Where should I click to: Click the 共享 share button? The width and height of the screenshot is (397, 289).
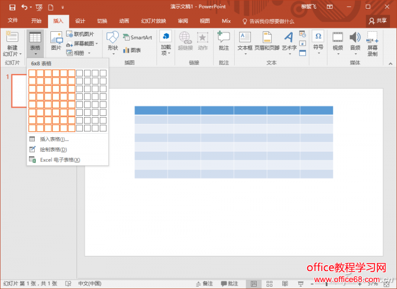click(378, 21)
